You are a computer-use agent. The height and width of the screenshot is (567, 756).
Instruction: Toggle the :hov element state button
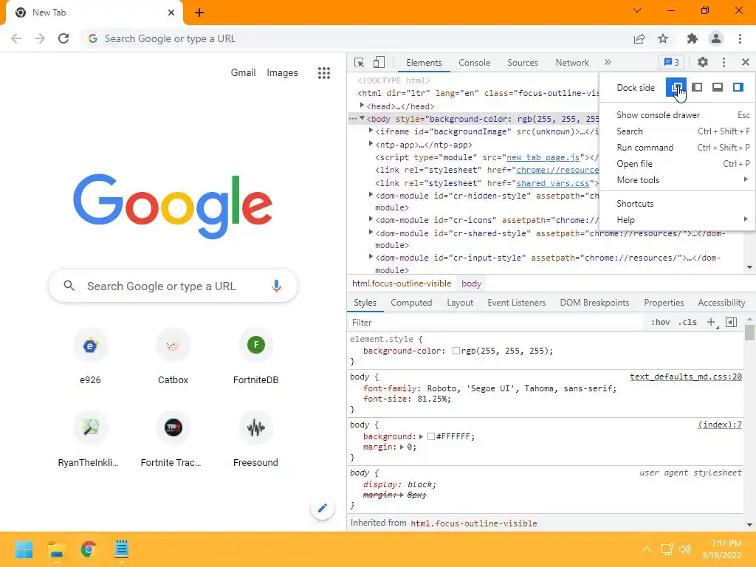coord(660,322)
